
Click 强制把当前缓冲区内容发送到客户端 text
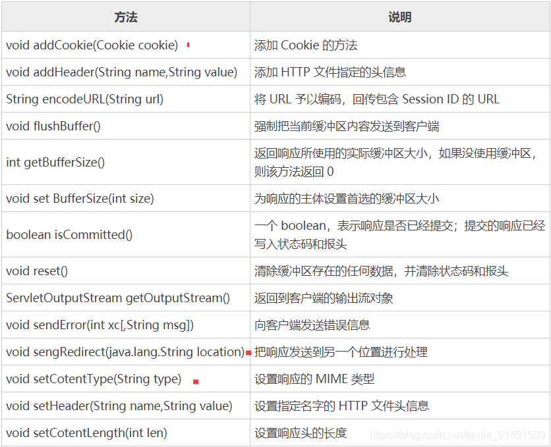tap(347, 126)
